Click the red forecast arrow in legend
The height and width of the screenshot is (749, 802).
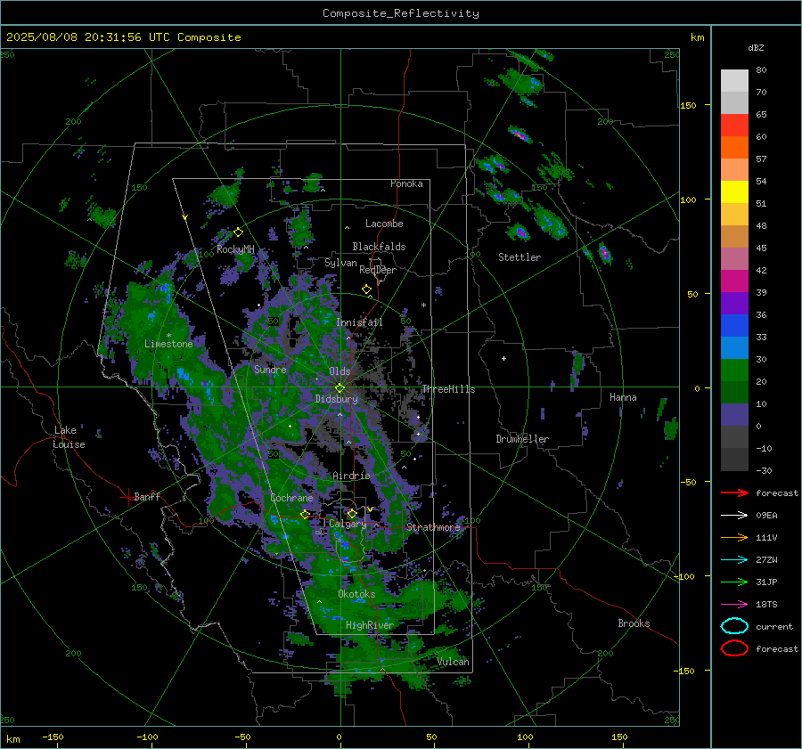click(734, 493)
